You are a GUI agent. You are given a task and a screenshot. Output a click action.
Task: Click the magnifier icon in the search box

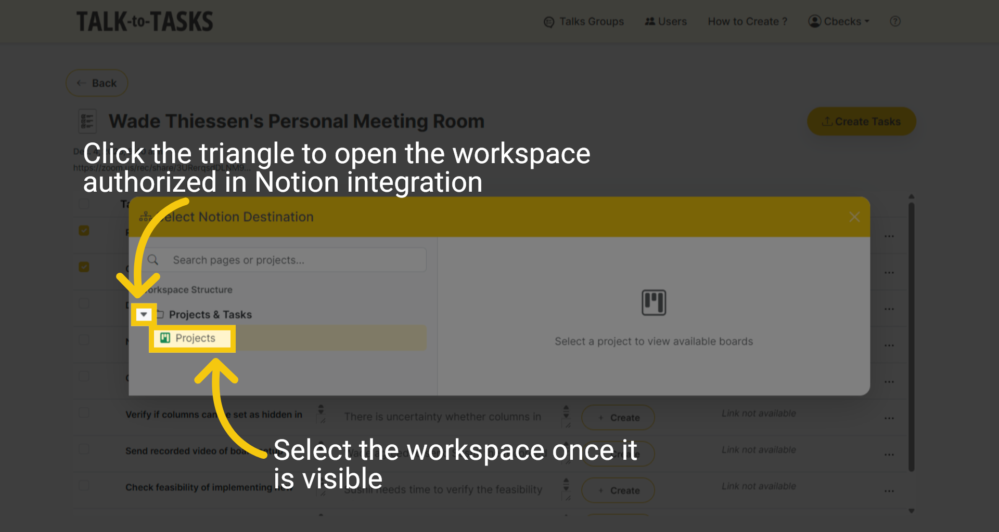click(x=153, y=260)
